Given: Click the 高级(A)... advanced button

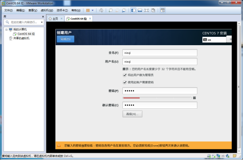Looking at the screenshot, I should (132, 114).
